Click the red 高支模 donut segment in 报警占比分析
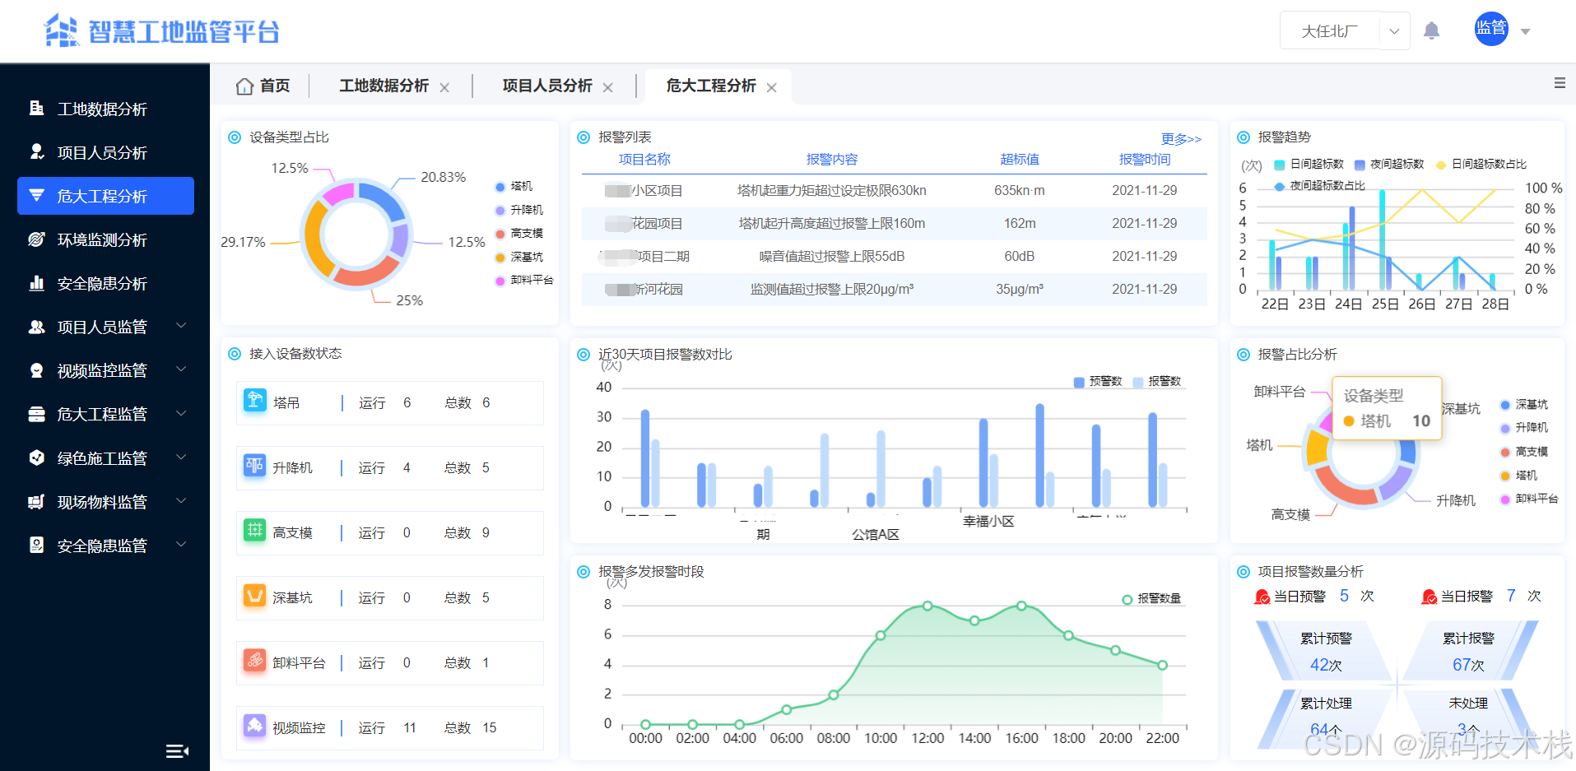This screenshot has height=771, width=1576. point(1345,488)
